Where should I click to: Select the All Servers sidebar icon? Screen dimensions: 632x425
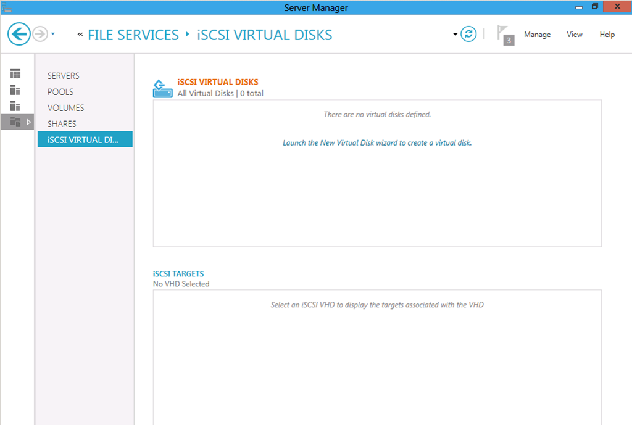pyautogui.click(x=15, y=106)
